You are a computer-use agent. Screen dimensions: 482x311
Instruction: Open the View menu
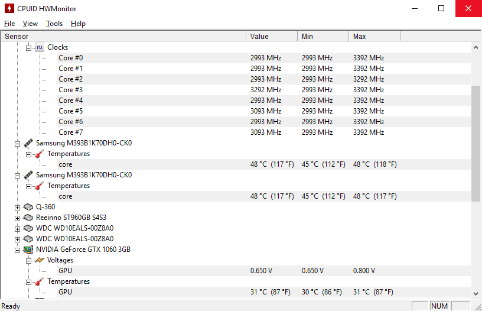pos(30,24)
